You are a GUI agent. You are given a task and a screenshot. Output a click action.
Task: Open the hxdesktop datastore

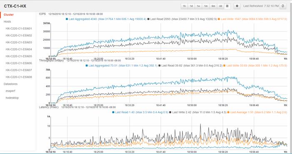(x=12, y=98)
